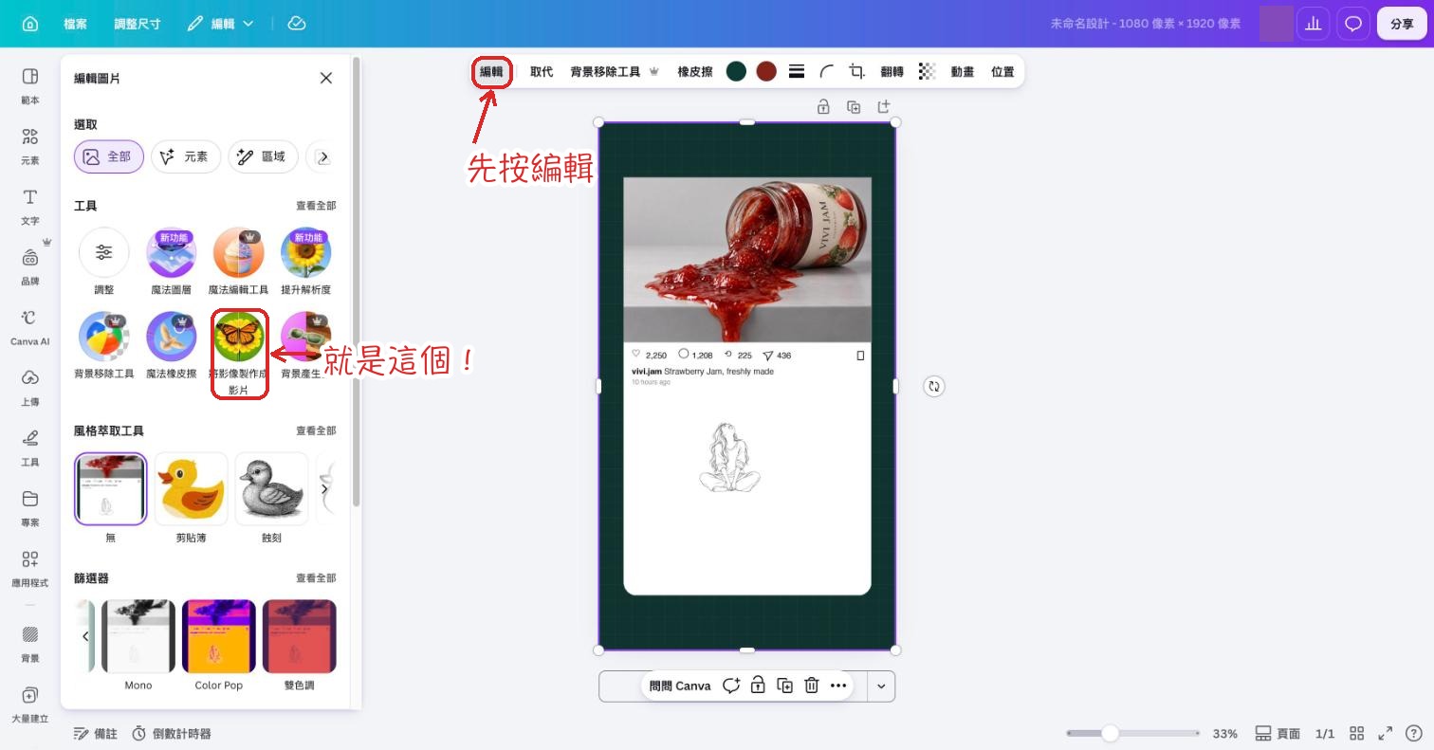The image size is (1434, 750).
Task: Select the 元素 selection chip
Action: coord(186,156)
